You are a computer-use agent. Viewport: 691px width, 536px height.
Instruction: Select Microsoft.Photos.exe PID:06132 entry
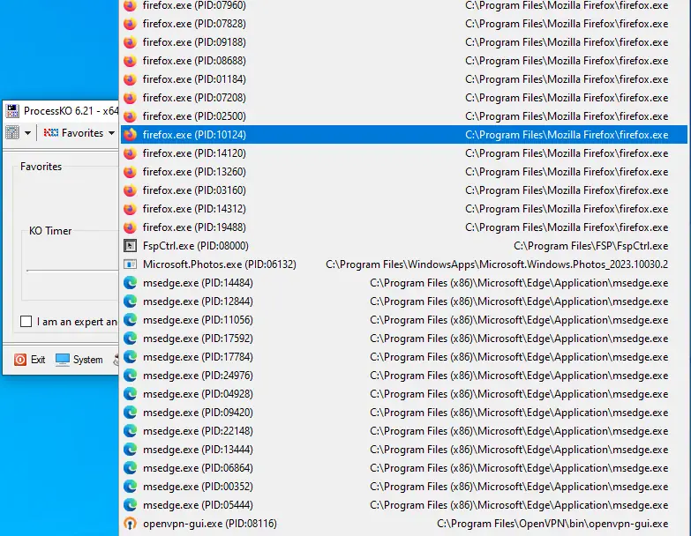tap(403, 264)
